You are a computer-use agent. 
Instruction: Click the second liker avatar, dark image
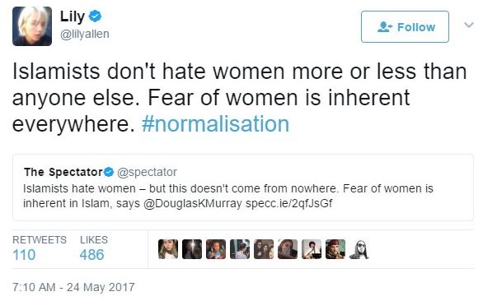pyautogui.click(x=192, y=249)
